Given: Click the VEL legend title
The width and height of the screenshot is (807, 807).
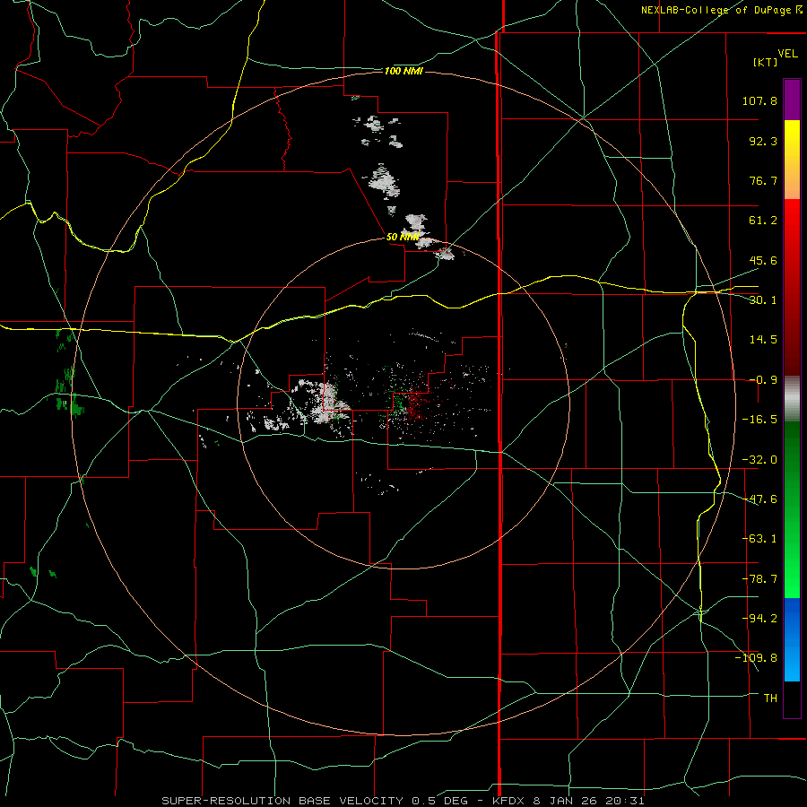Looking at the screenshot, I should (787, 53).
